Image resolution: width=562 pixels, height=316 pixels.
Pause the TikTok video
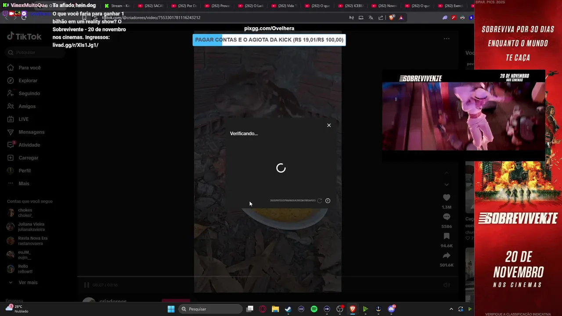[86, 285]
